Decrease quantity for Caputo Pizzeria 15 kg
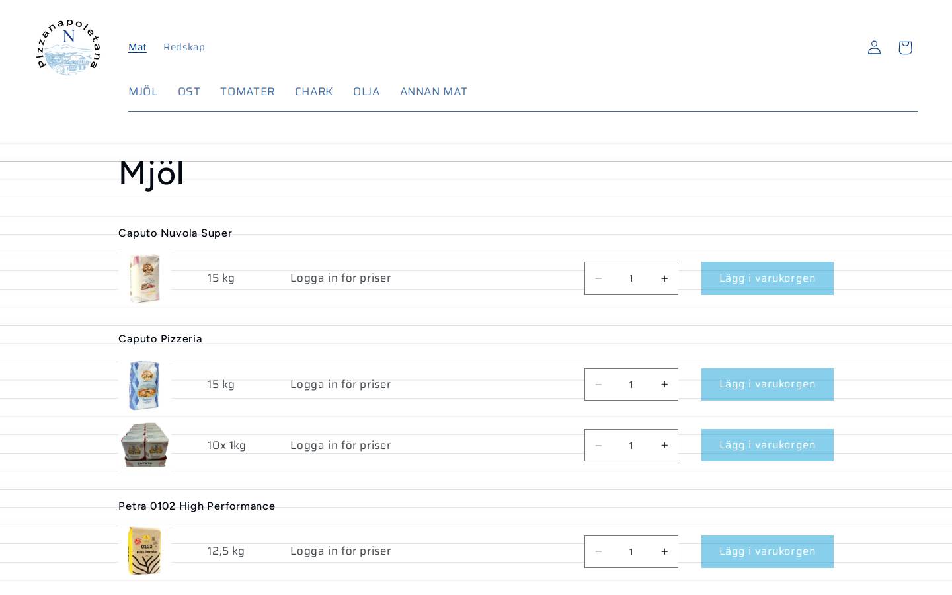Screen dimensions: 952x595 (x=598, y=384)
